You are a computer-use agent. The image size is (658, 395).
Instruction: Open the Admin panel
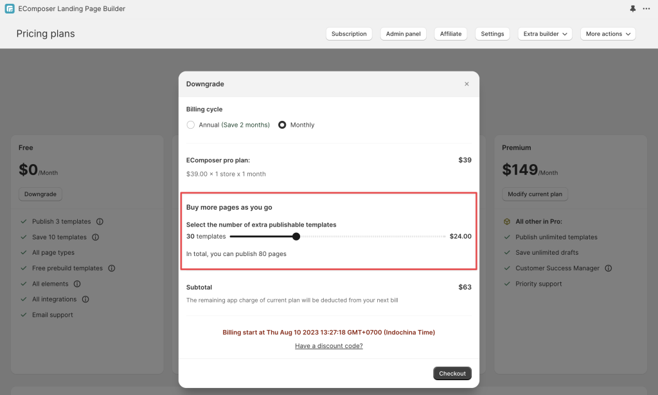coord(404,33)
